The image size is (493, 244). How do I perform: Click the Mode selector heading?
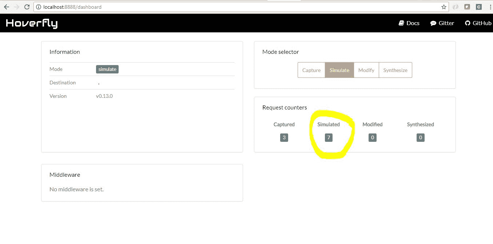click(x=281, y=52)
